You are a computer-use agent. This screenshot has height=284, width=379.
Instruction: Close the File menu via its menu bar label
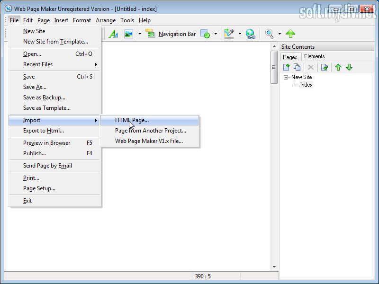[14, 20]
